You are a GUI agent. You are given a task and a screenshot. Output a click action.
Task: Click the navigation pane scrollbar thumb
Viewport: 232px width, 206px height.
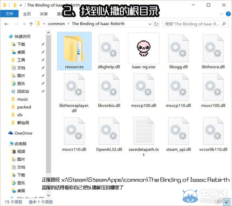[48, 104]
